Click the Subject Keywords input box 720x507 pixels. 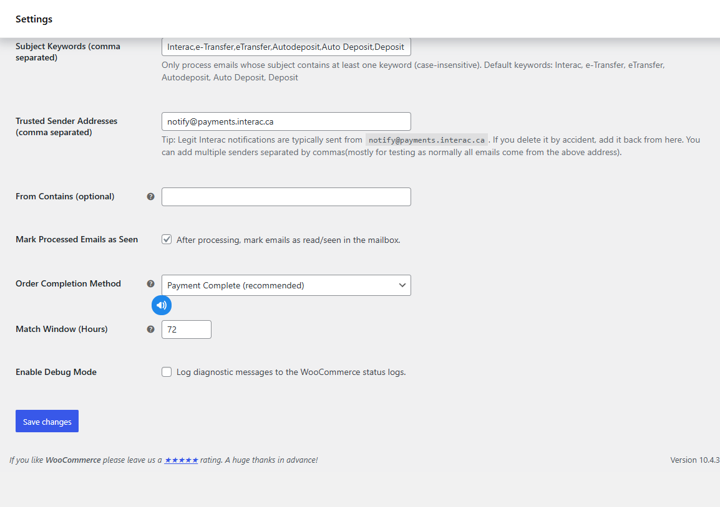(x=286, y=46)
